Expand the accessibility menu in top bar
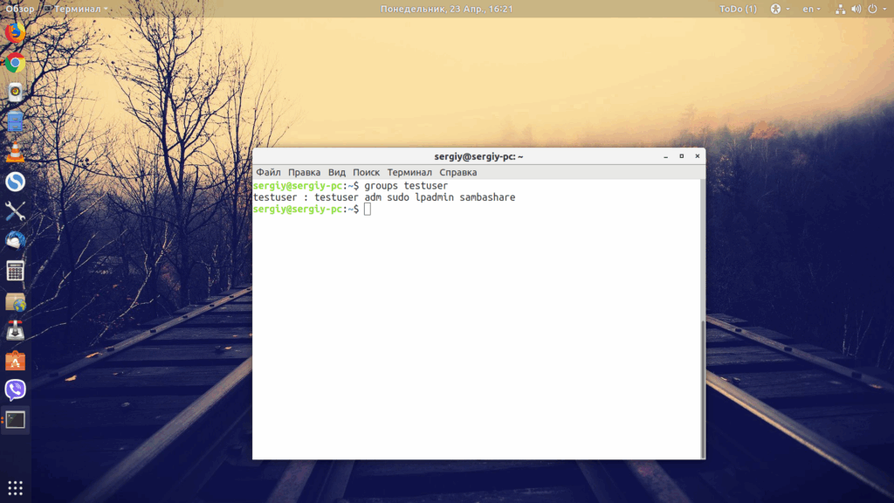This screenshot has width=894, height=503. [780, 9]
